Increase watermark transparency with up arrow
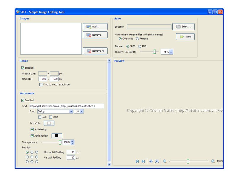The height and width of the screenshot is (182, 237). pyautogui.click(x=72, y=141)
